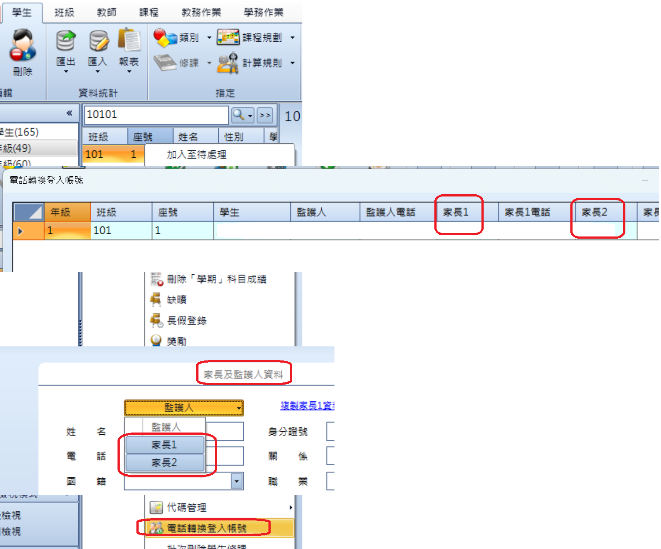Pick 監護人 option in dropdown list

166,427
